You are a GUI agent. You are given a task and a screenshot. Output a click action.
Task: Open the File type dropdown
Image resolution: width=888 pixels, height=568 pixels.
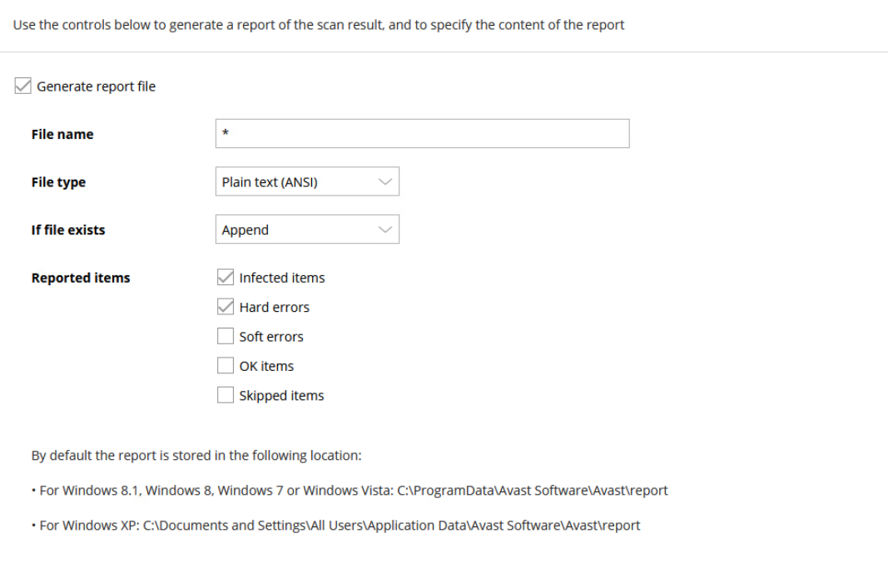coord(307,181)
